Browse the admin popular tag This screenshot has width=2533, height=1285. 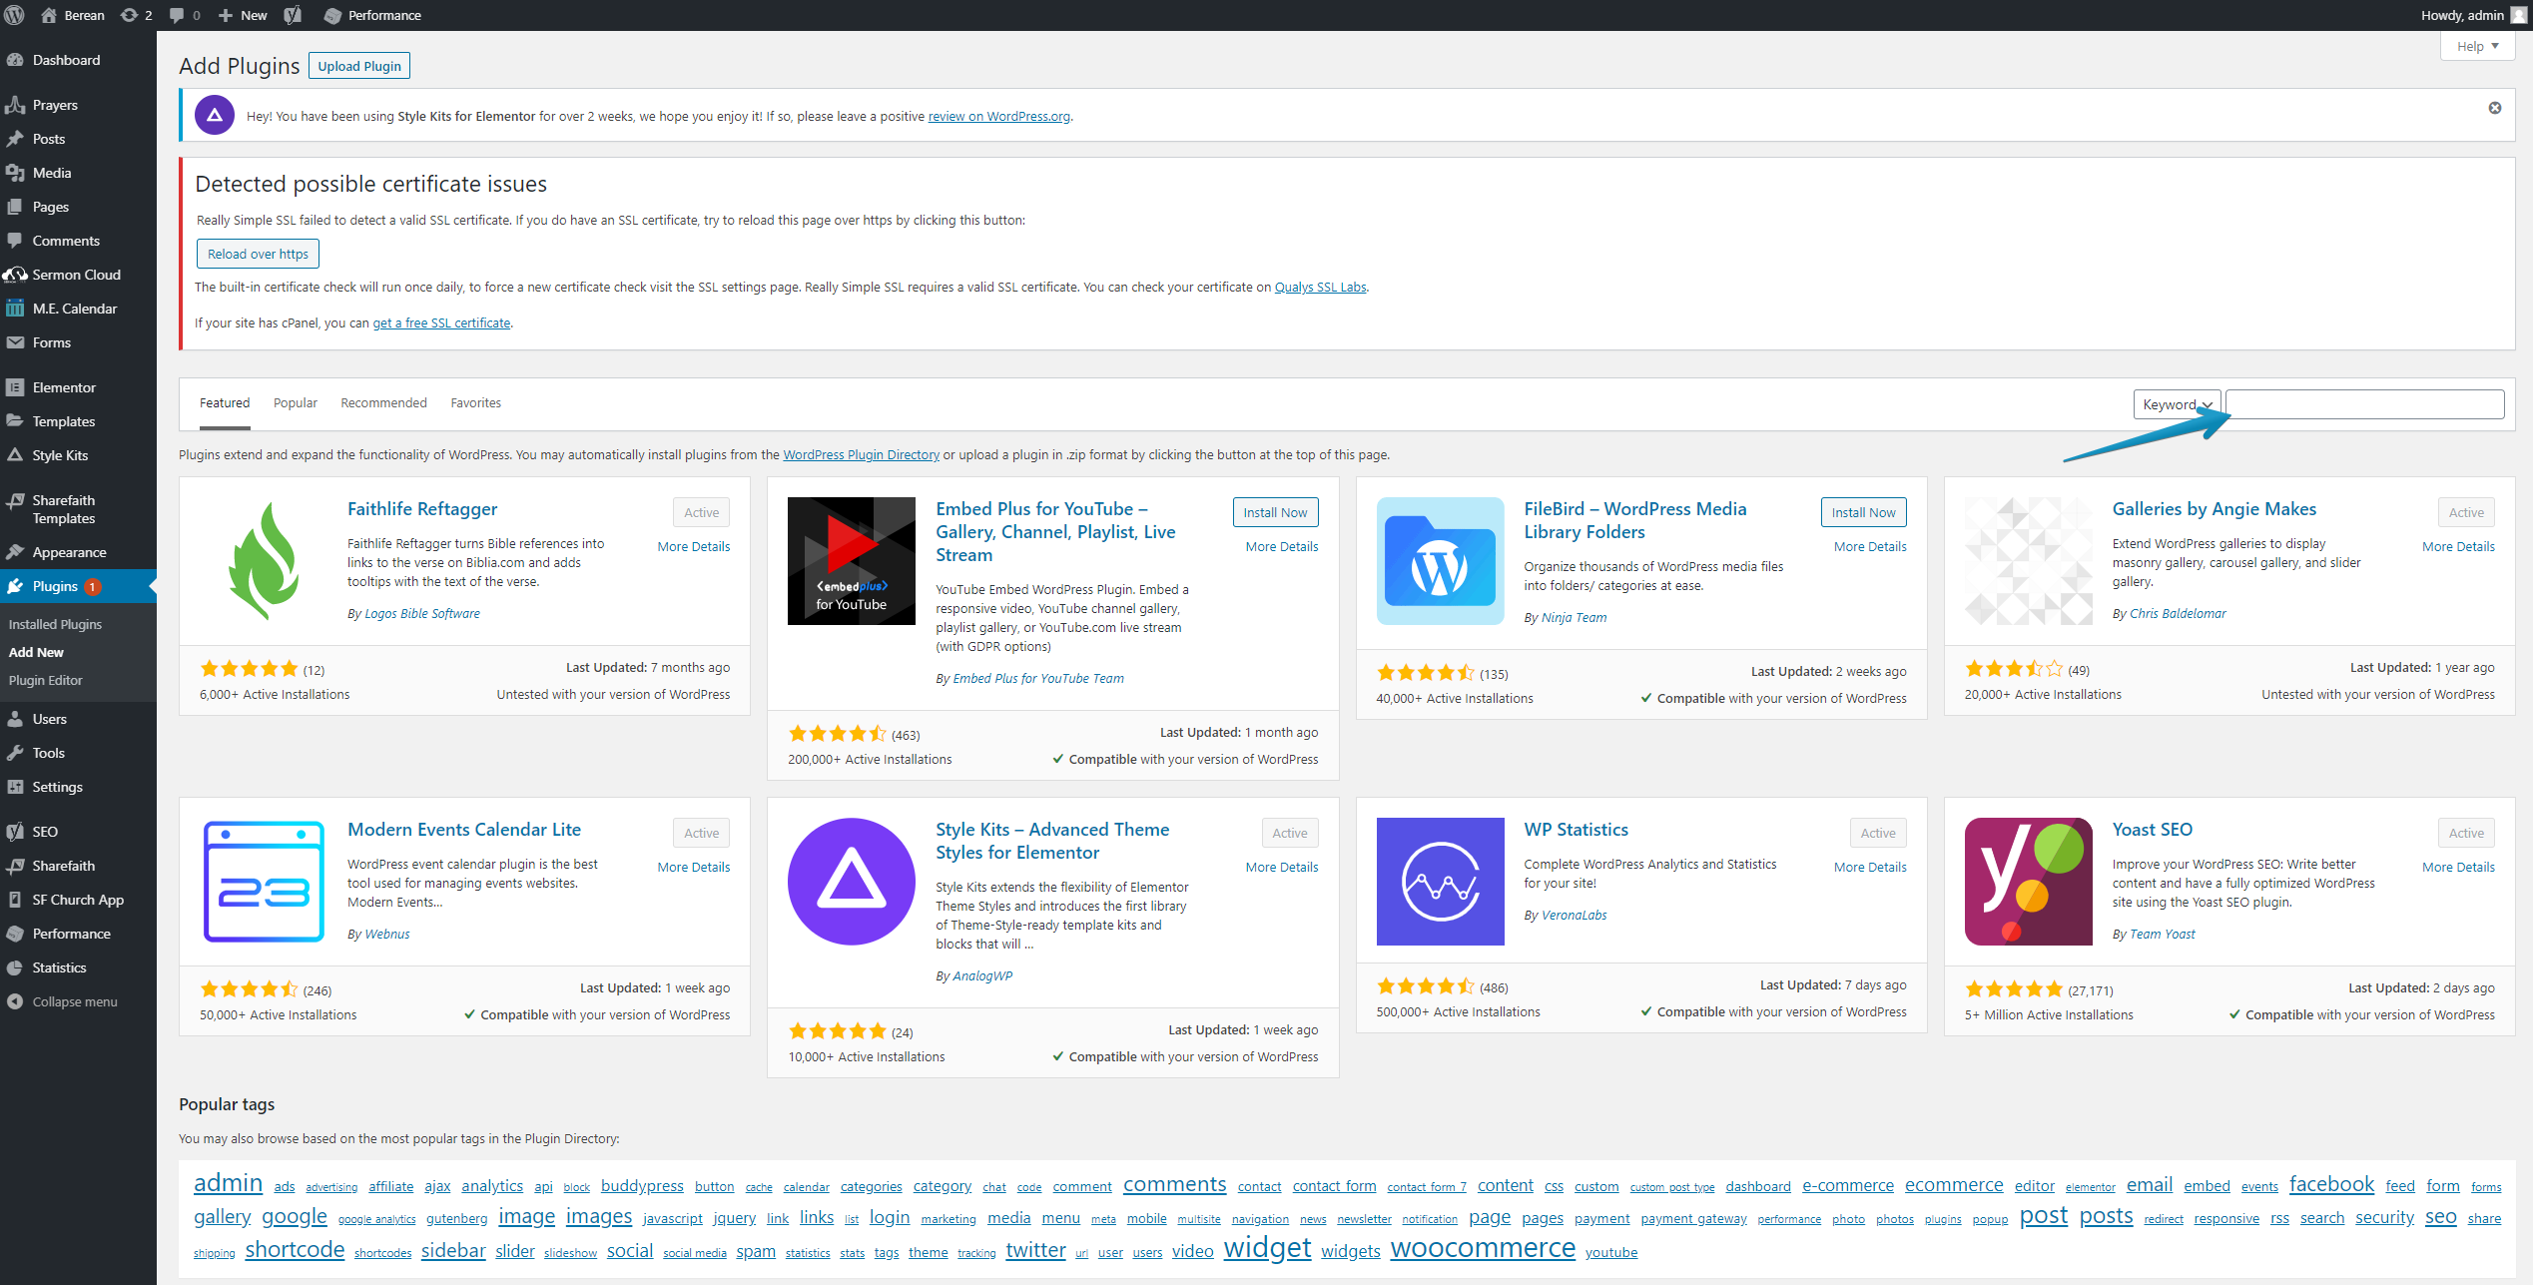[228, 1183]
